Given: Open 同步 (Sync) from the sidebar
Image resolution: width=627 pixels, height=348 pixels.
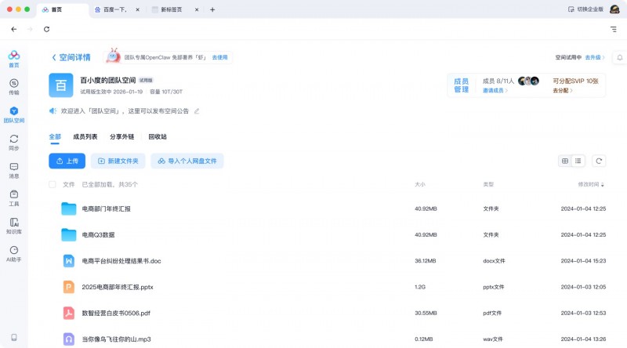Looking at the screenshot, I should click(13, 142).
